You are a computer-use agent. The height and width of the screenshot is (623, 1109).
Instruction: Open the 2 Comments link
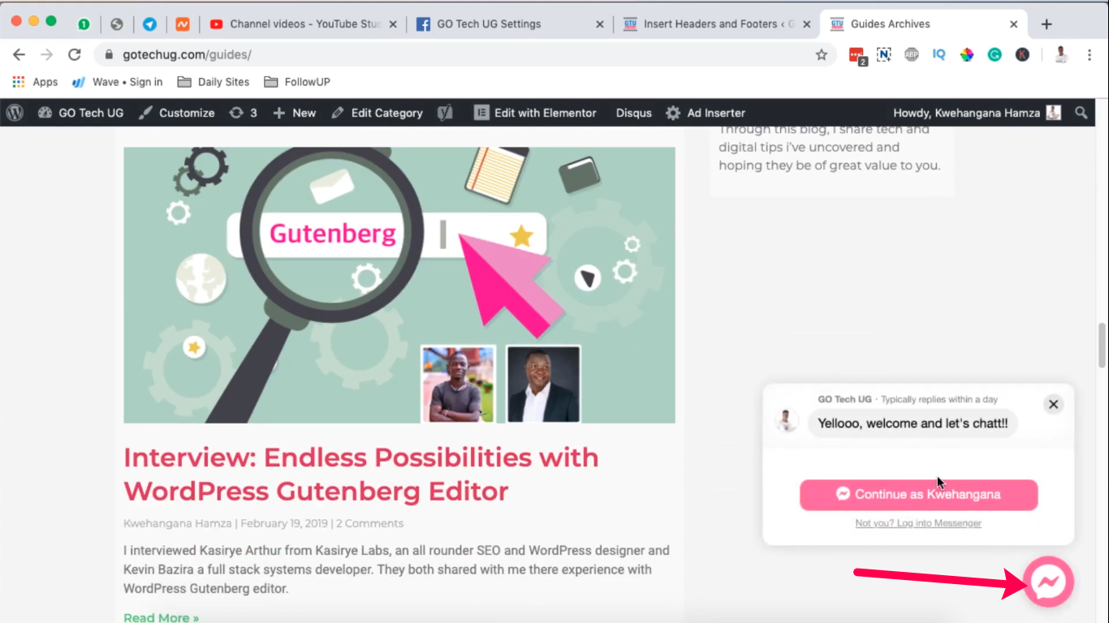[x=369, y=523]
